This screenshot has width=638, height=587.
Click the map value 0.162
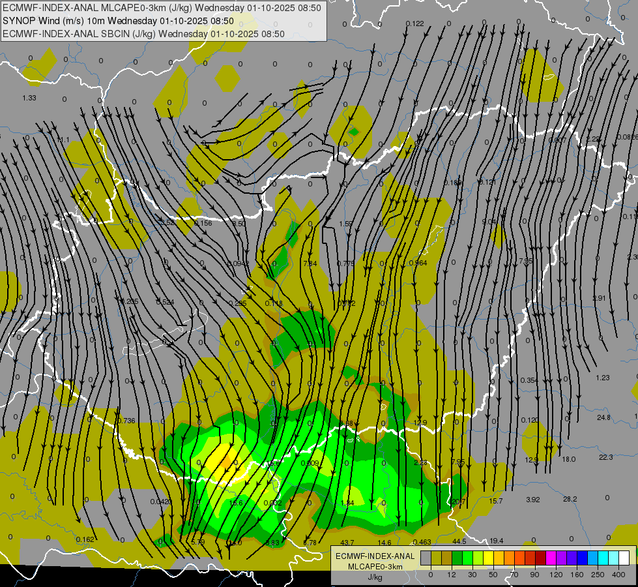[85, 539]
